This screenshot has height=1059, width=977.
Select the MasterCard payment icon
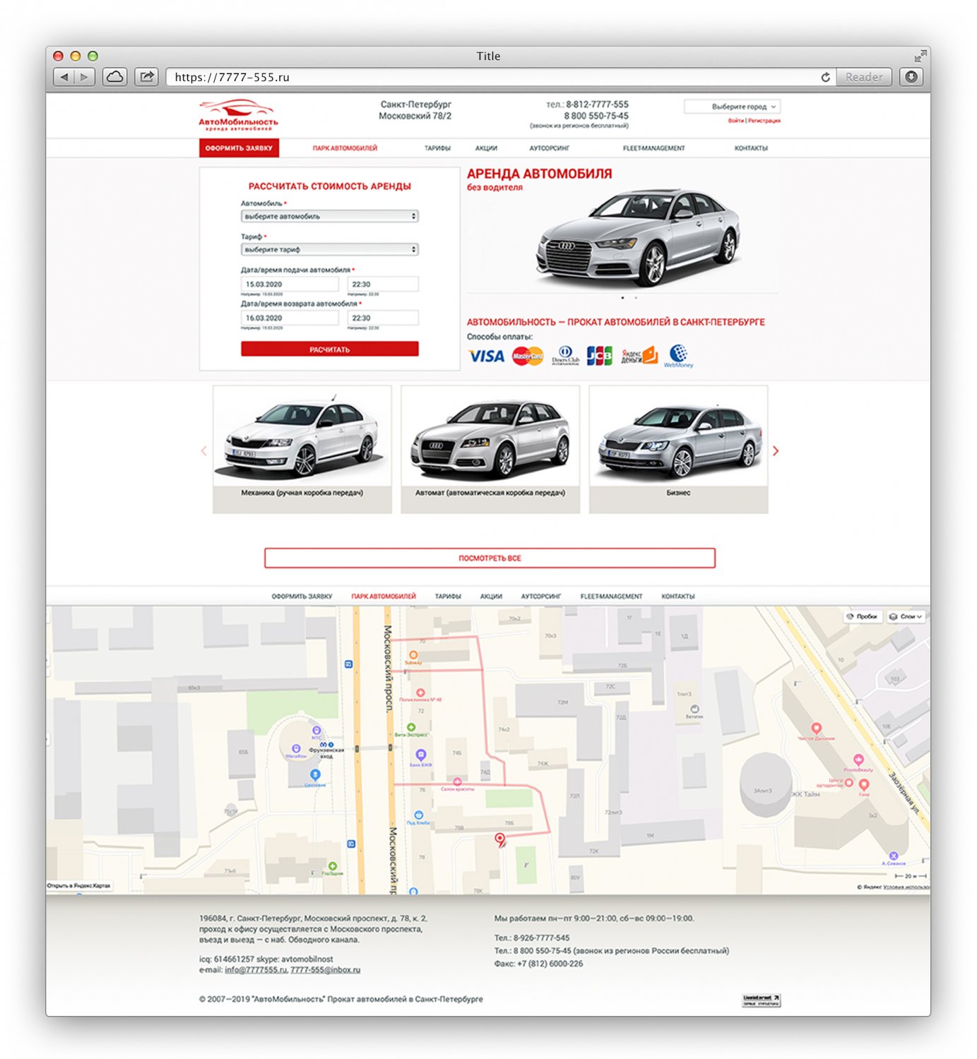click(x=528, y=356)
